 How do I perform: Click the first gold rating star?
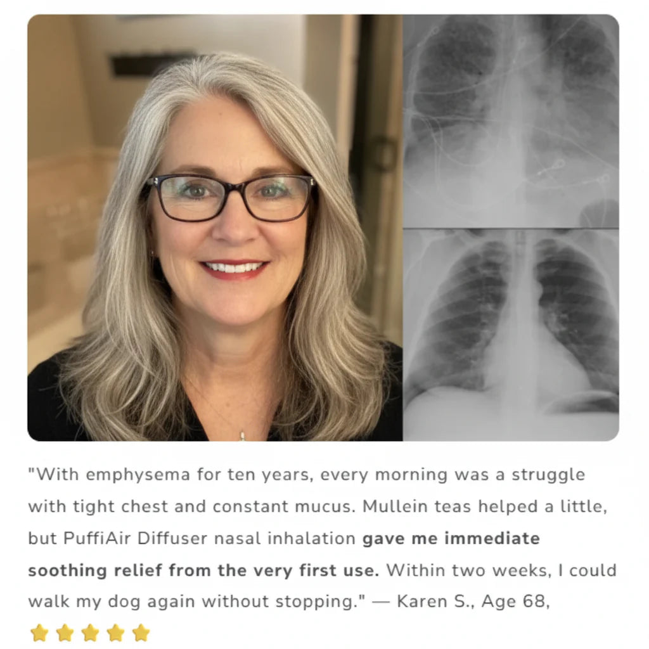click(x=40, y=633)
